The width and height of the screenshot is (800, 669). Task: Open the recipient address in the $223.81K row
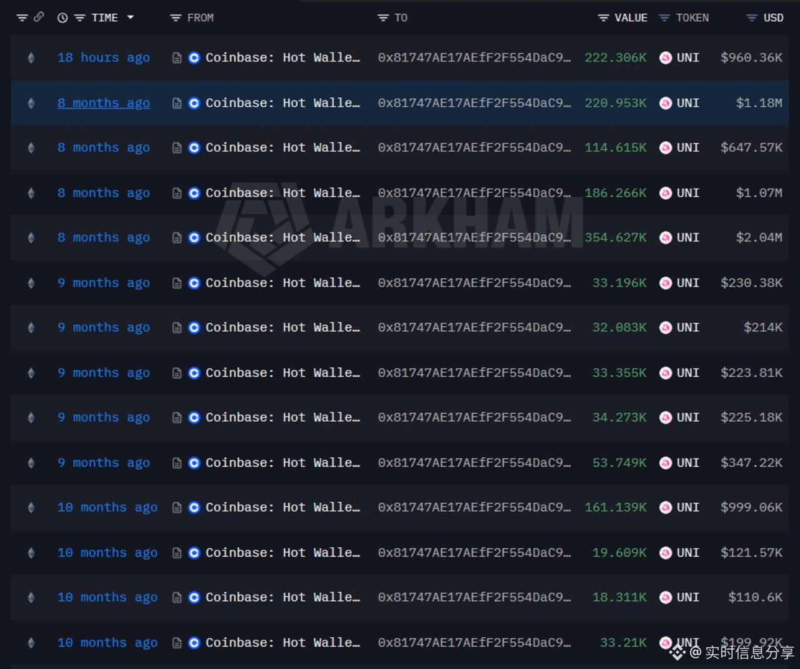pyautogui.click(x=474, y=373)
